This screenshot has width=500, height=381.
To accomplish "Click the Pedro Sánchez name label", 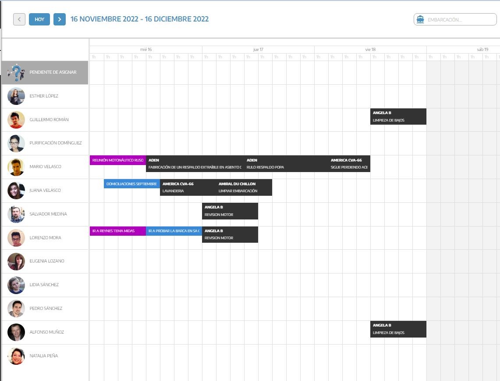I will (x=46, y=309).
